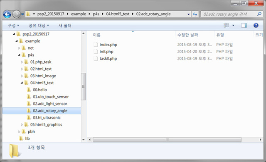Open the 공유 대상 menu
Screen dimensions: 266x162
[39, 26]
